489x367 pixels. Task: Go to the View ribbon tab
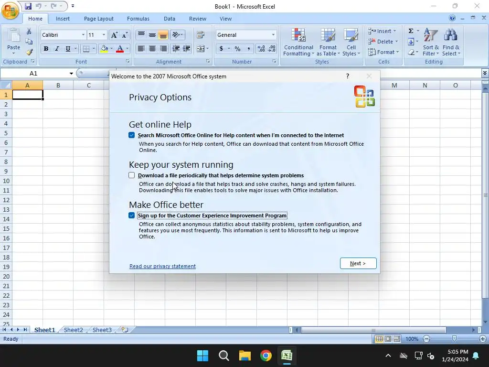click(225, 19)
